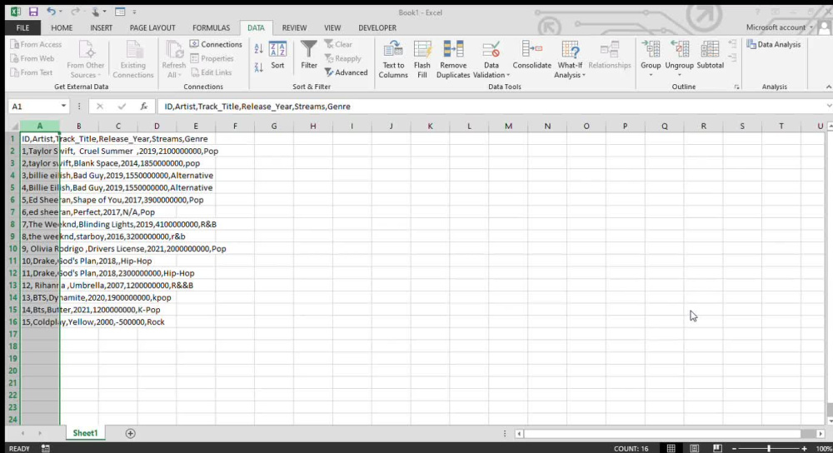Click the formula bar input
The width and height of the screenshot is (833, 453).
click(491, 107)
